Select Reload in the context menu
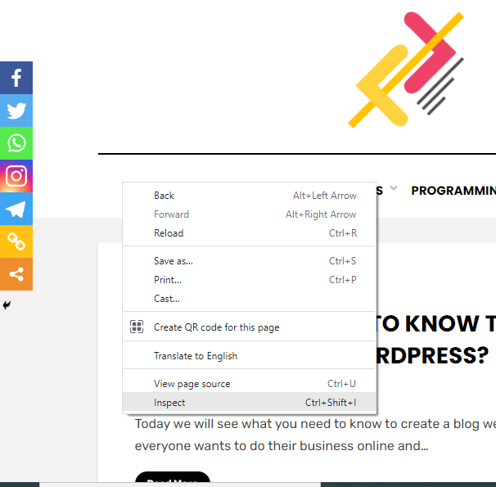This screenshot has width=496, height=487. pos(250,233)
